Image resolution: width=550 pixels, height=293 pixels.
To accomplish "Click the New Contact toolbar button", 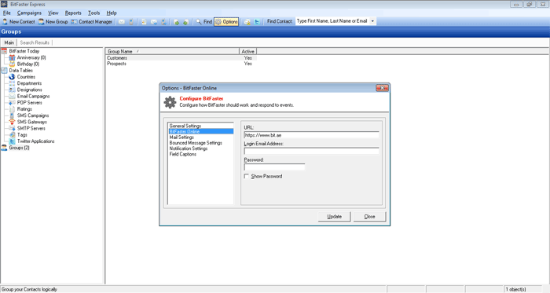I will pyautogui.click(x=19, y=22).
